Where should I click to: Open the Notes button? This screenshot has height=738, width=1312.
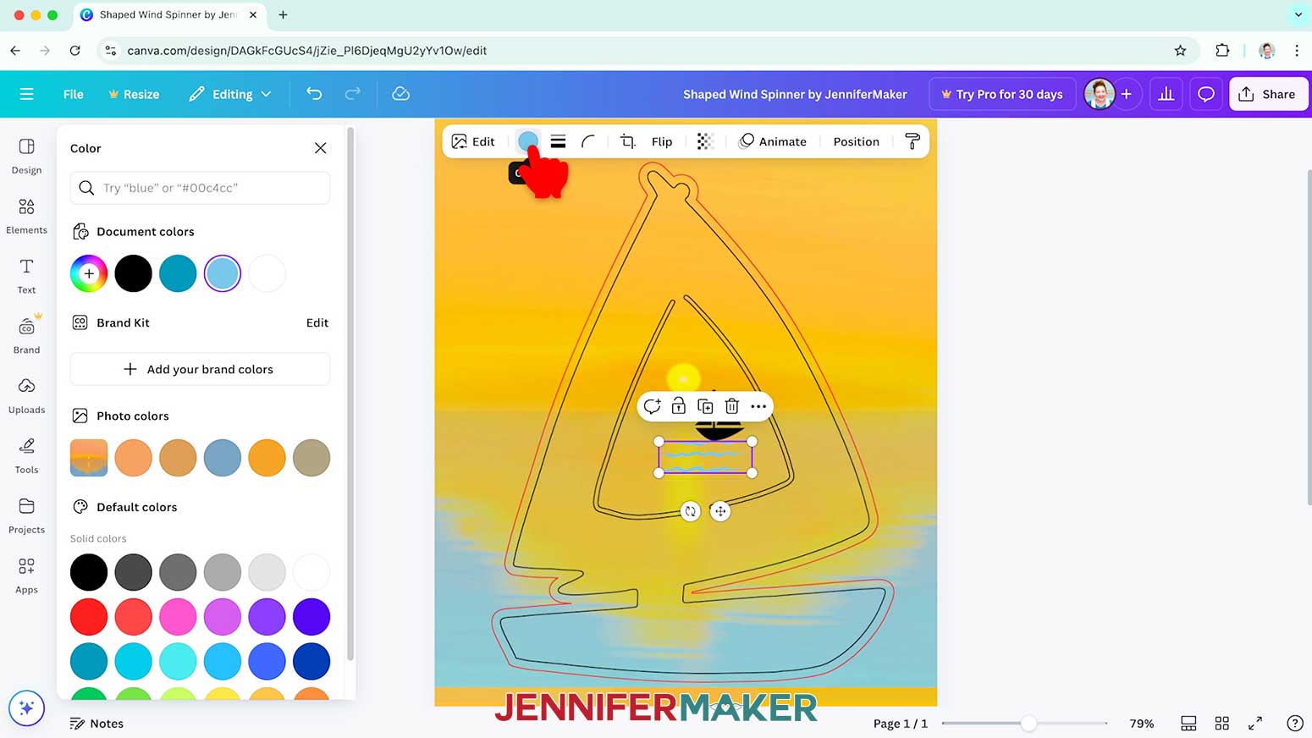(96, 724)
